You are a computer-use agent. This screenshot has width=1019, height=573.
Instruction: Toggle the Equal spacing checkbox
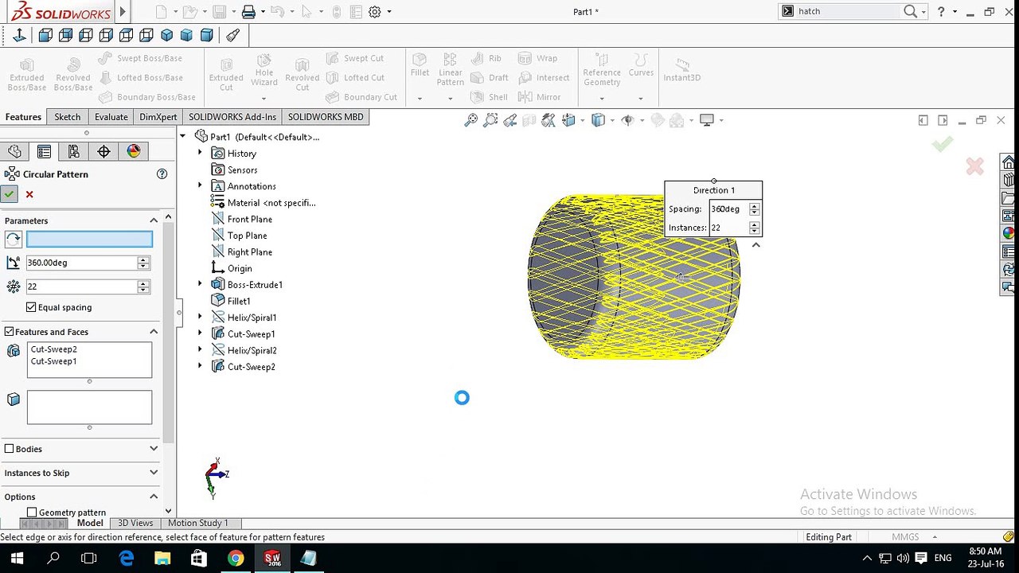click(x=31, y=307)
